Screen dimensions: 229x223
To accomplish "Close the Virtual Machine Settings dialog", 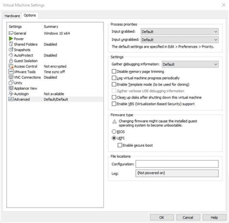I will click(224, 5).
